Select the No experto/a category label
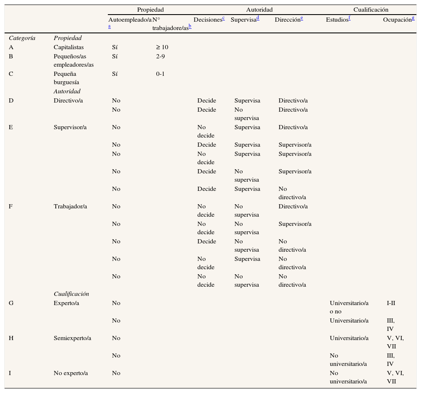This screenshot has height=393, width=421. pyautogui.click(x=71, y=373)
